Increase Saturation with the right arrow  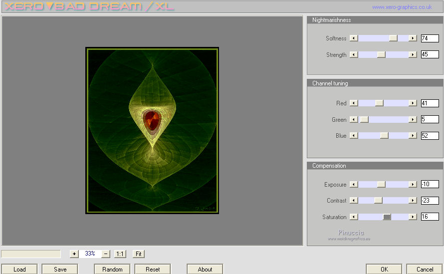[x=413, y=217]
